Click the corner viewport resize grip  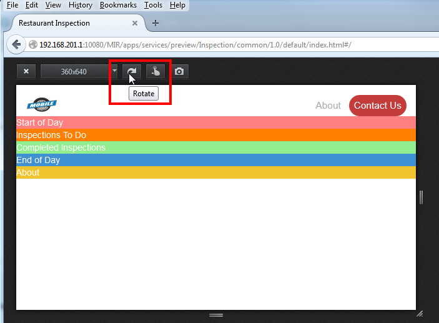(x=420, y=314)
